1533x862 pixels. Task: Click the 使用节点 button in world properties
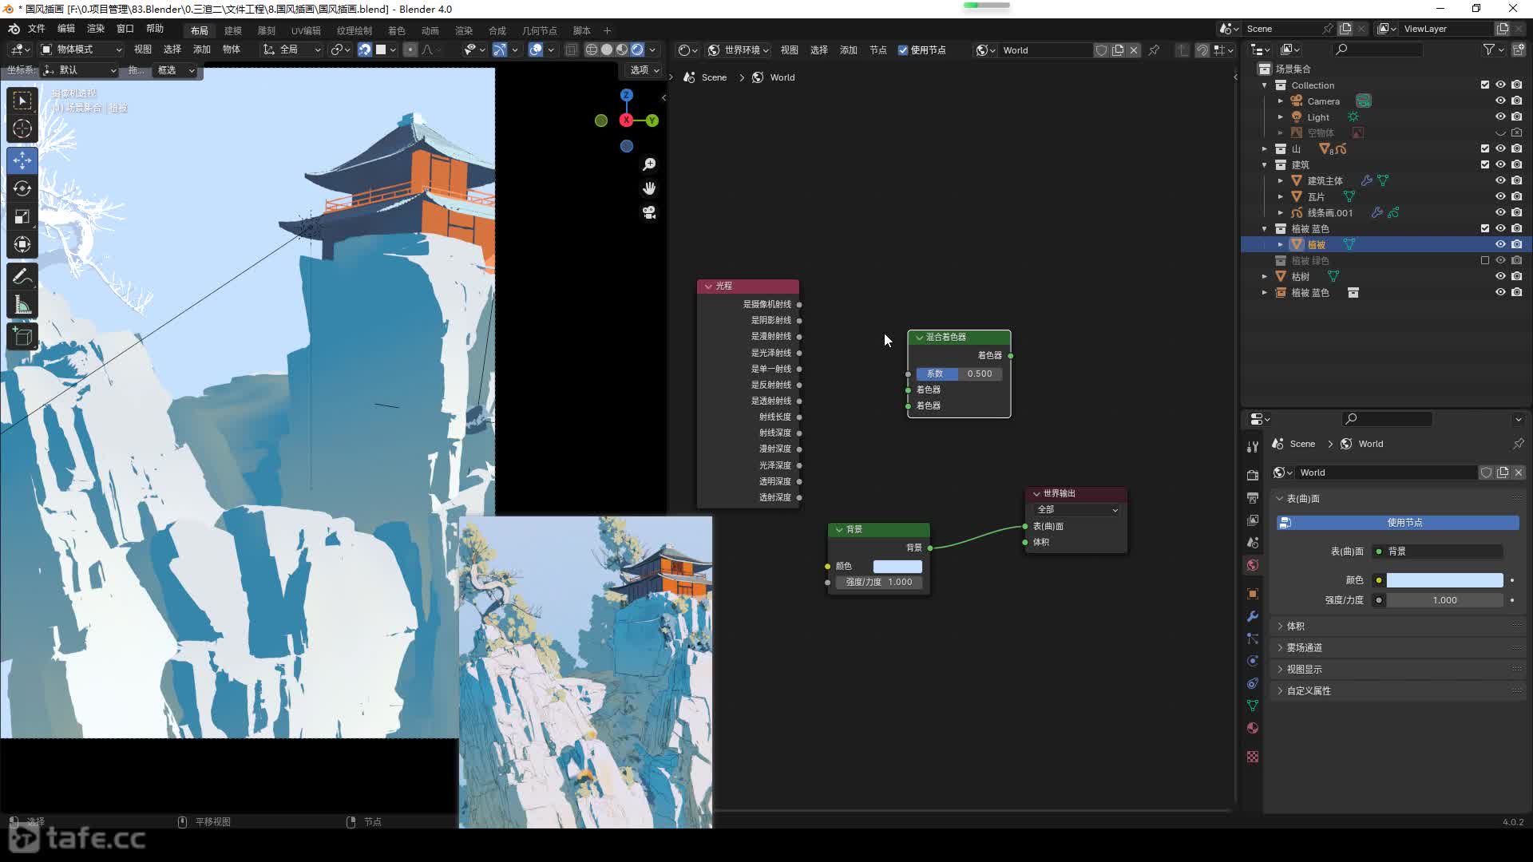tap(1397, 523)
